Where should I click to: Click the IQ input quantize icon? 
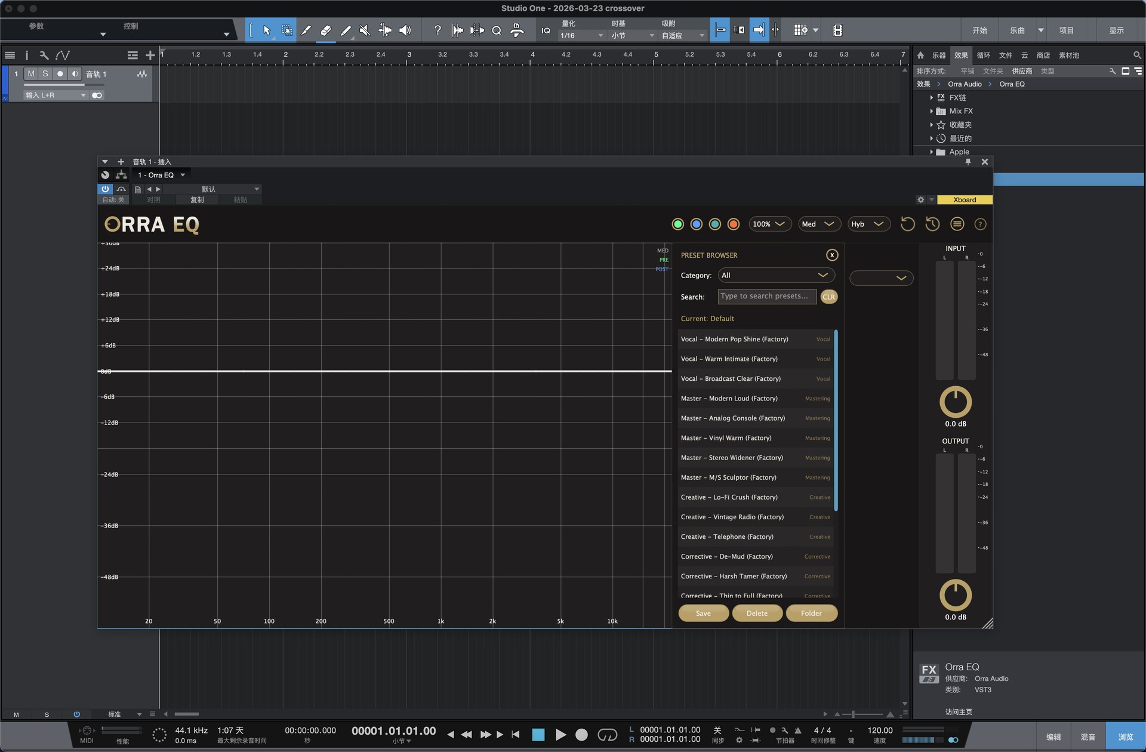[x=546, y=30]
